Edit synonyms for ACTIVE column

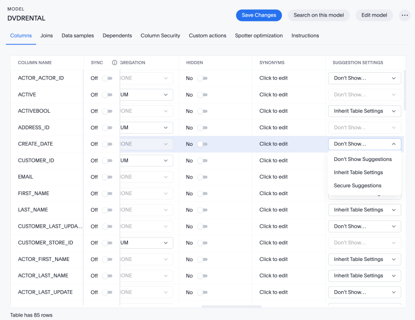tap(273, 95)
